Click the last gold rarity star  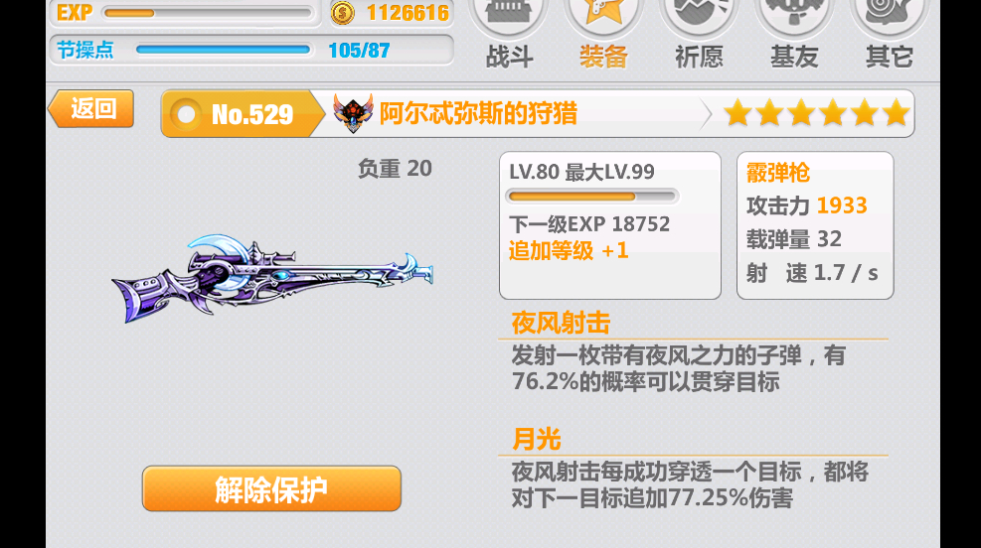pos(896,114)
